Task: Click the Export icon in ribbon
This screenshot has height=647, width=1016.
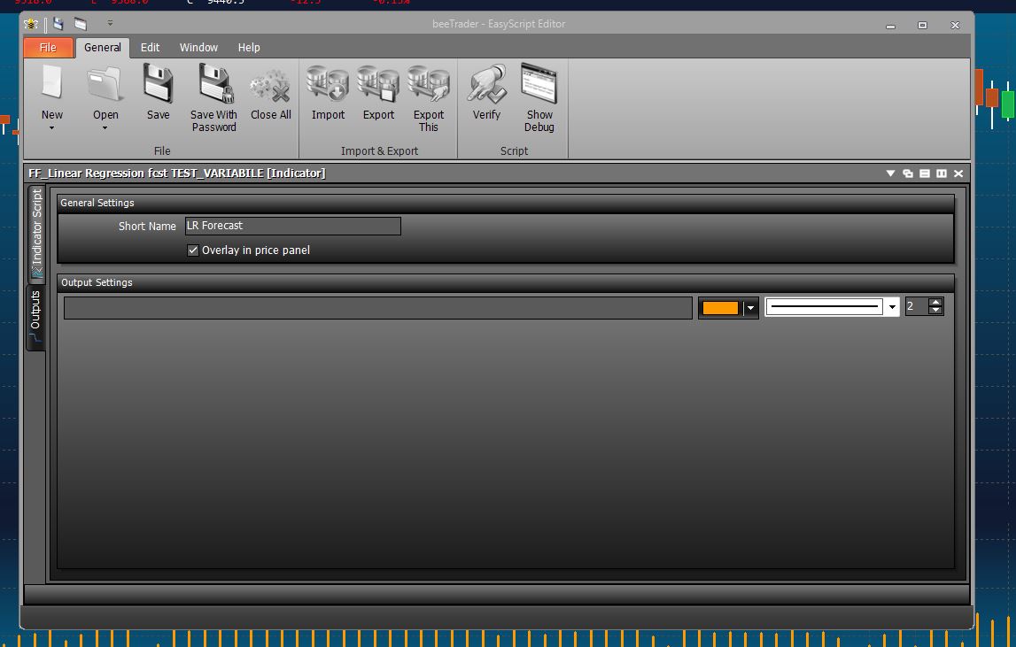Action: click(378, 84)
